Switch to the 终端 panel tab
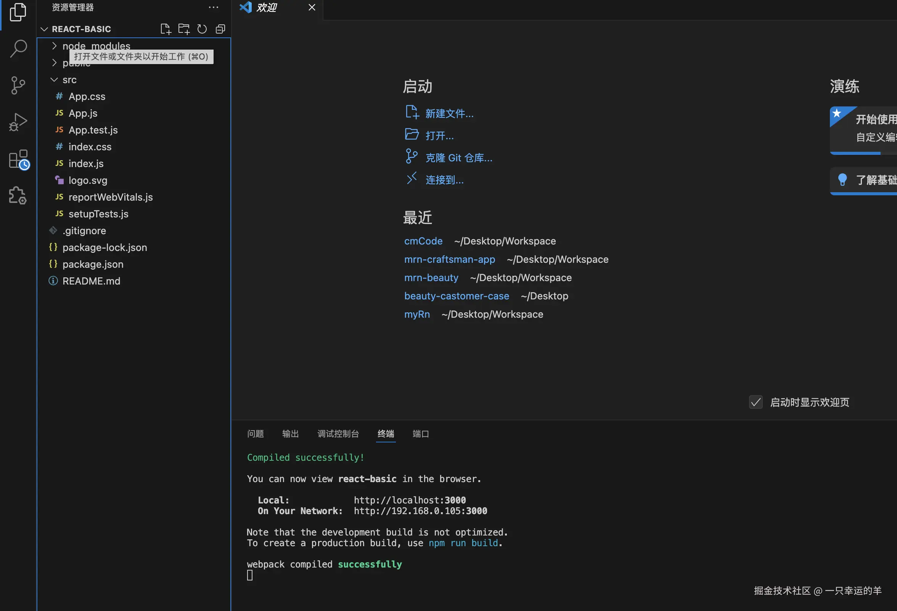Image resolution: width=897 pixels, height=611 pixels. point(386,434)
